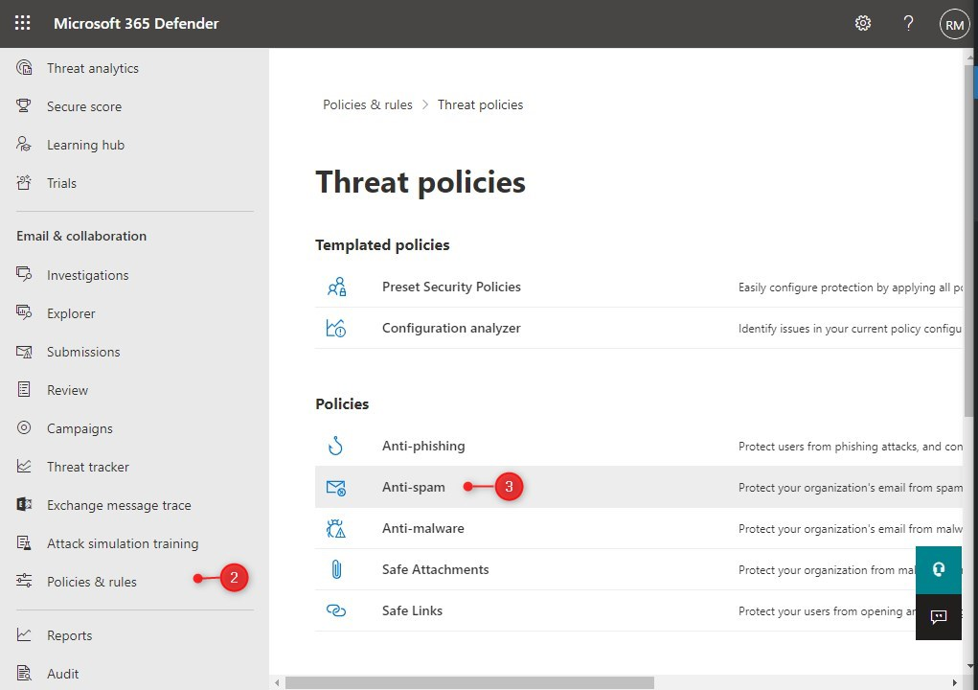Open Threat analytics in sidebar
Viewport: 978px width, 690px height.
[x=92, y=68]
